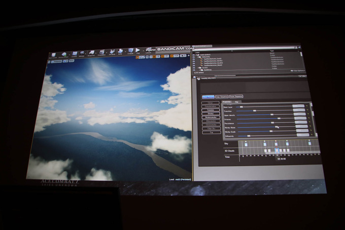
Task: Select the last Sky track keyframe
Action: point(309,143)
